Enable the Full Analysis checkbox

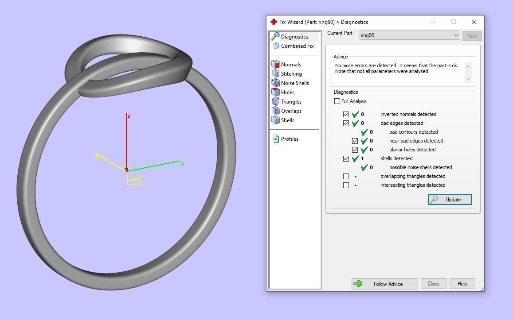[x=337, y=101]
